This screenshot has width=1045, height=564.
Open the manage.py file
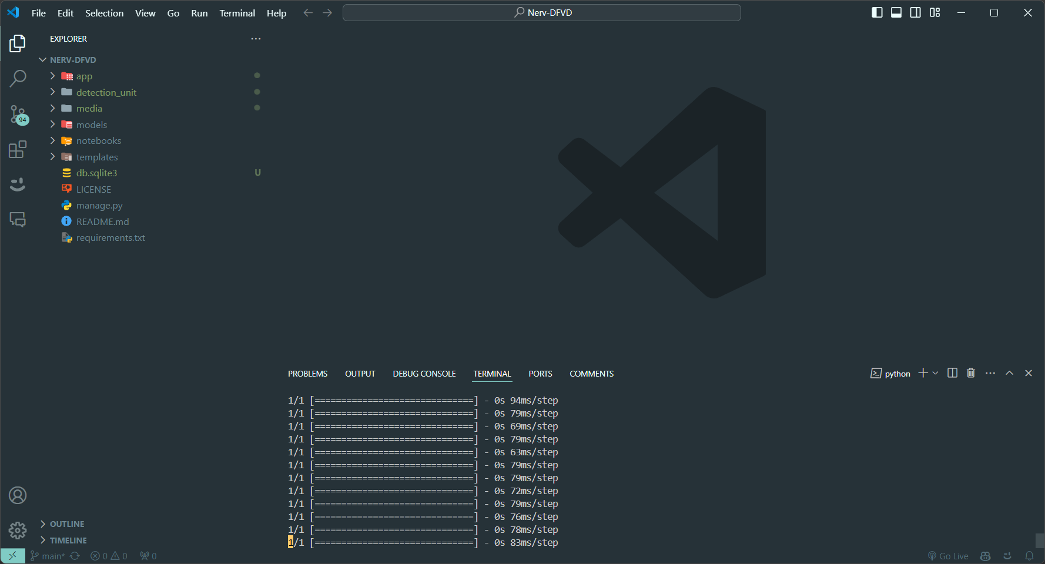(99, 205)
